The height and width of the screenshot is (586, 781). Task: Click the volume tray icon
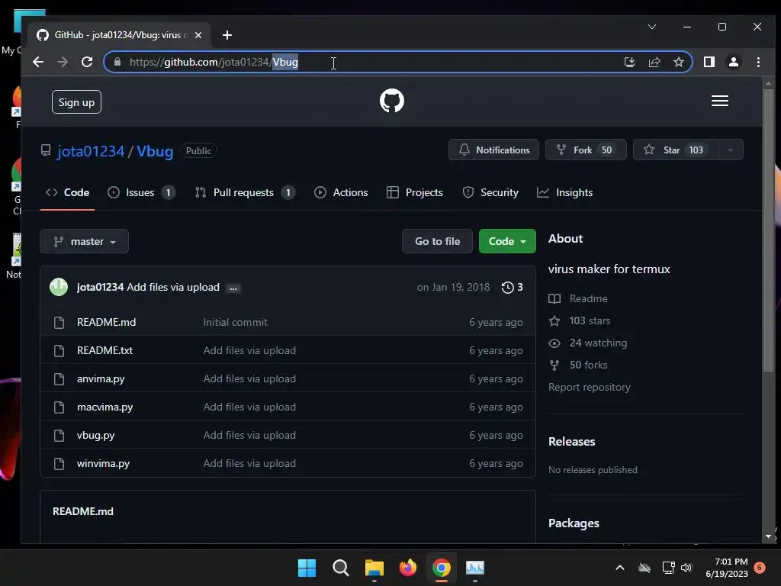[686, 568]
